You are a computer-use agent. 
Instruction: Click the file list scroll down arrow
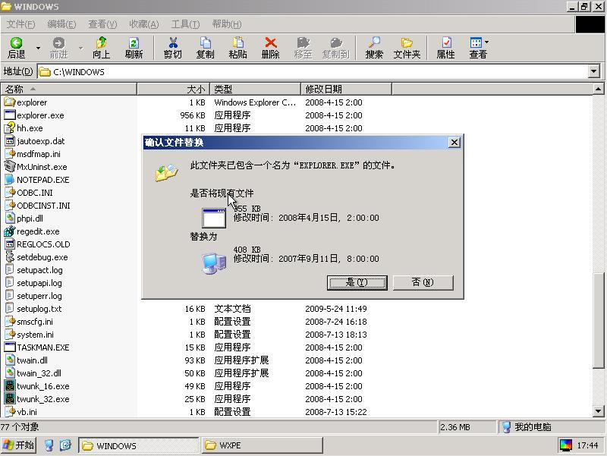pos(598,411)
